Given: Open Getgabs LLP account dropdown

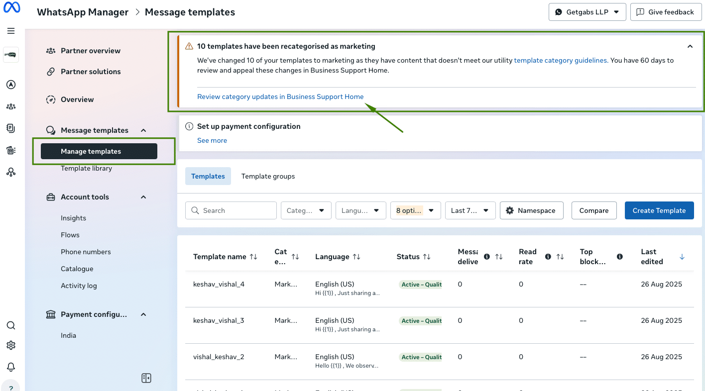Looking at the screenshot, I should coord(587,12).
